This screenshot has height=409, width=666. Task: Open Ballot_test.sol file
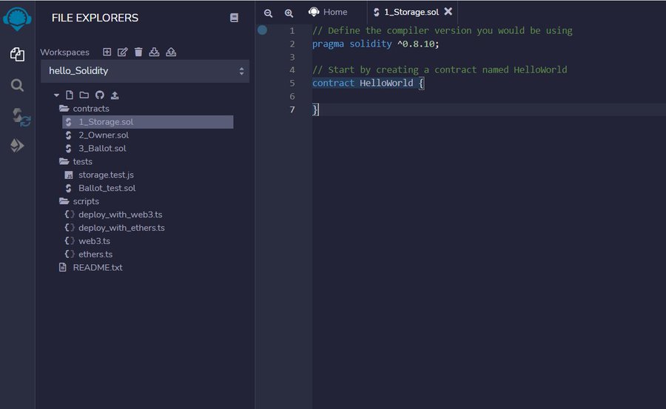[107, 188]
